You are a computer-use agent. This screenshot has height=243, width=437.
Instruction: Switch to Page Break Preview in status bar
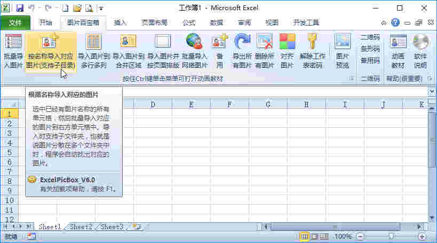pyautogui.click(x=324, y=237)
